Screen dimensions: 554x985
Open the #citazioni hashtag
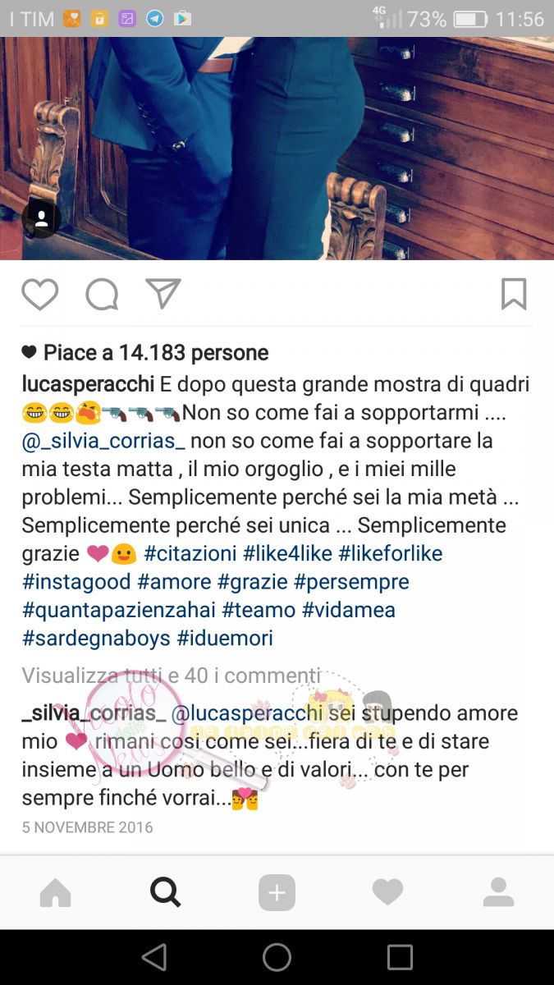190,553
